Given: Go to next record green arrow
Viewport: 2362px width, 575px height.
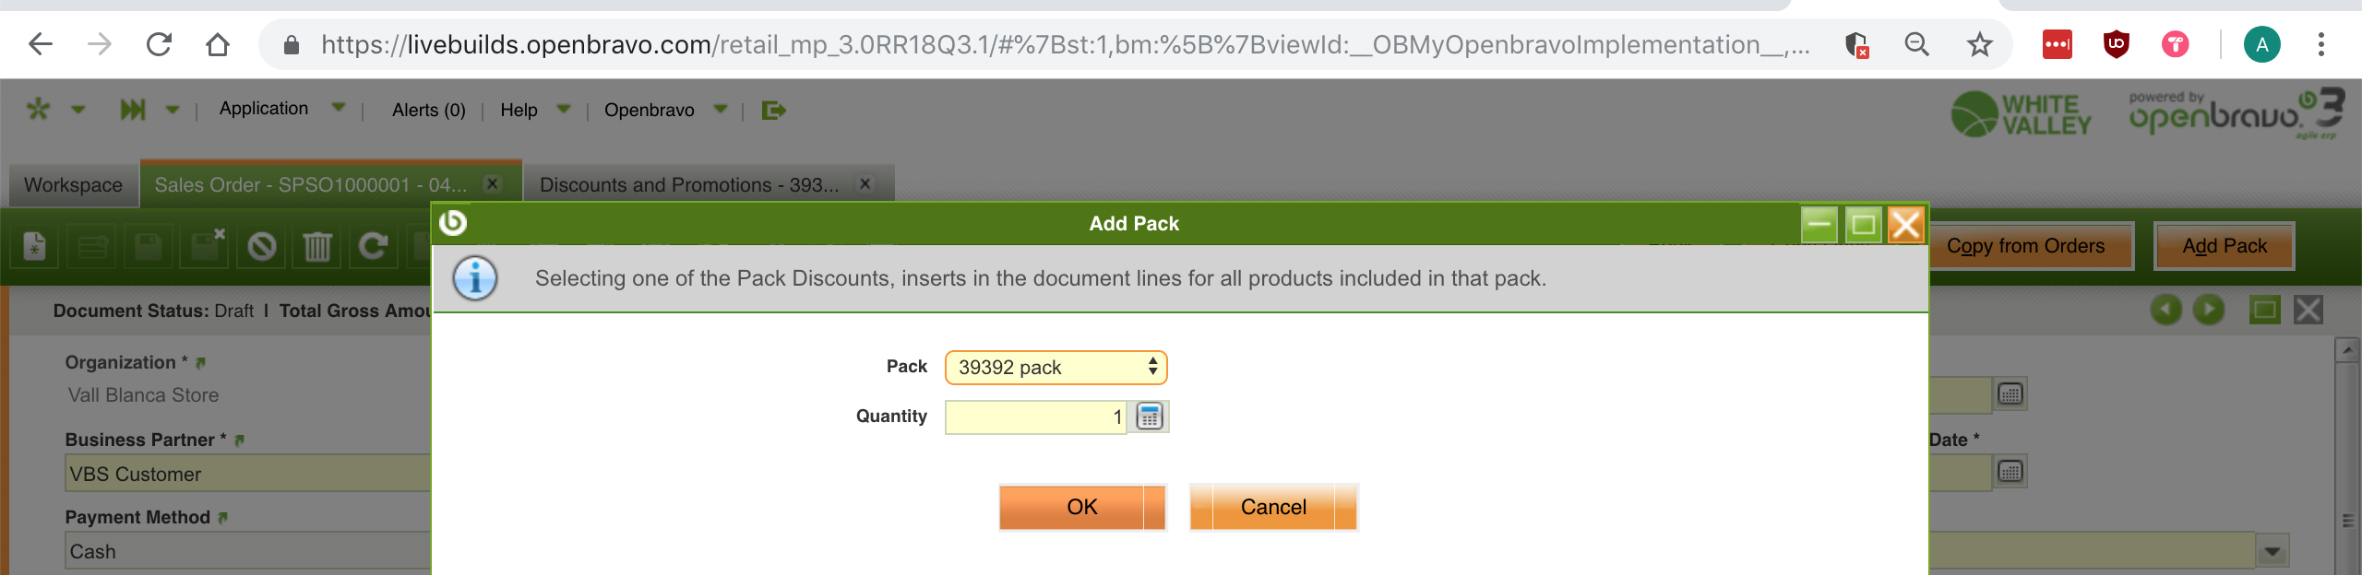Looking at the screenshot, I should coord(2208,310).
